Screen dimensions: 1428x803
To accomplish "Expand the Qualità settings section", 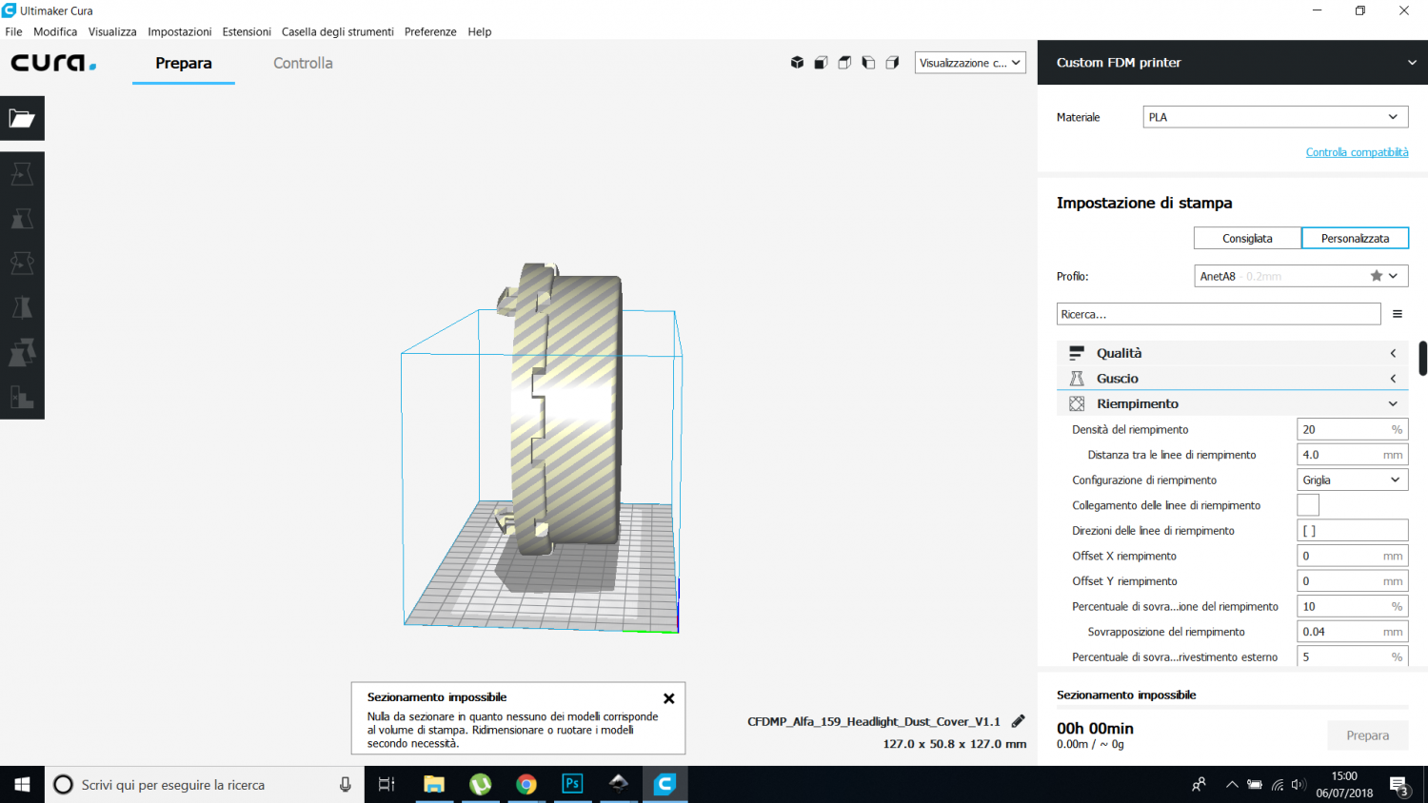I will (1233, 353).
